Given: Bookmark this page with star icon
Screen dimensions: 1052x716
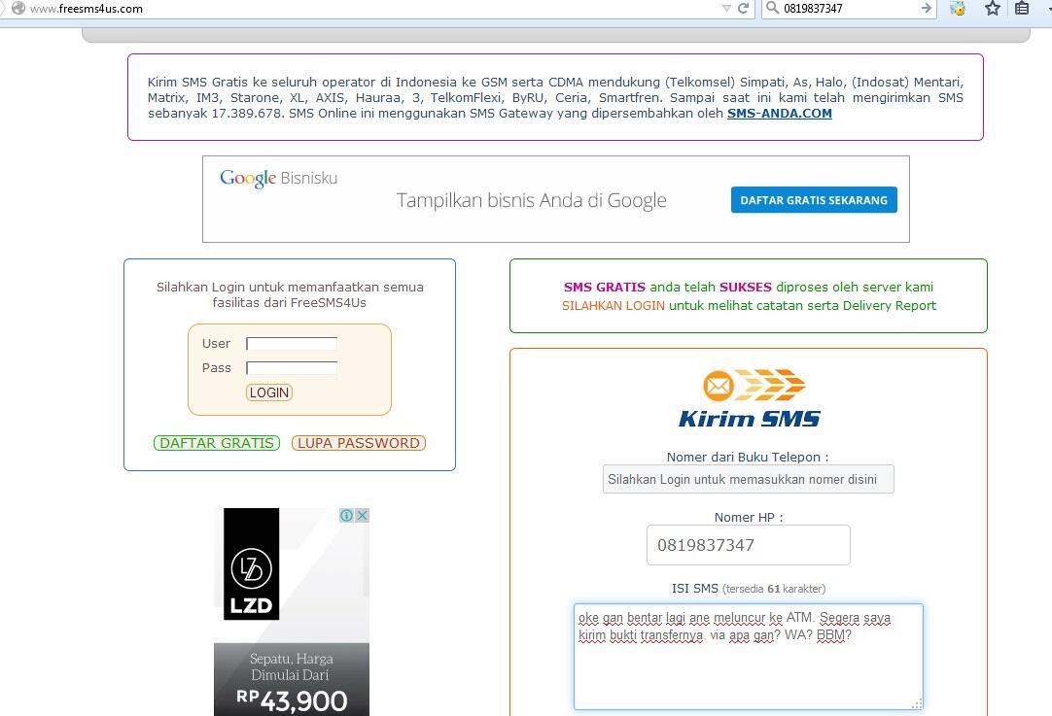Looking at the screenshot, I should pos(993,8).
